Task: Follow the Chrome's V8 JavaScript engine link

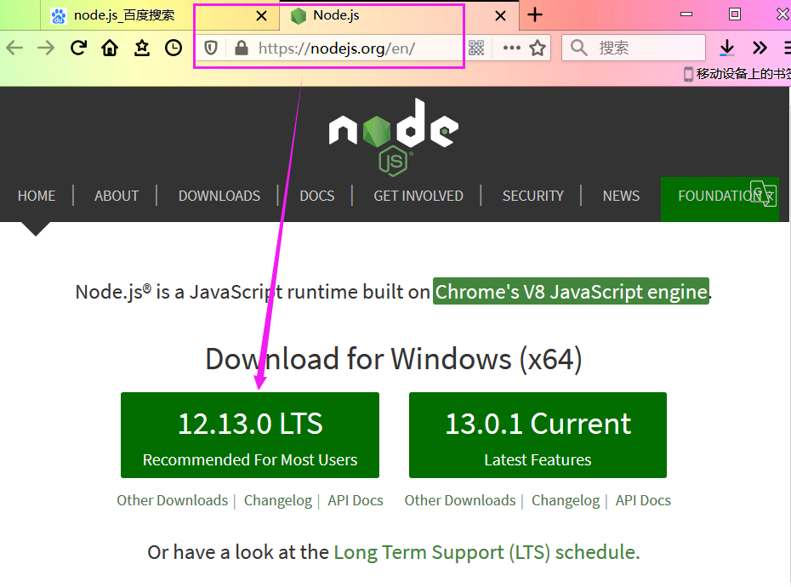Action: click(x=571, y=292)
